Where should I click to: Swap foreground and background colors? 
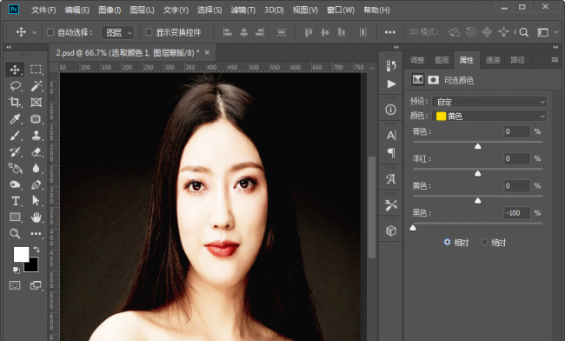click(37, 249)
